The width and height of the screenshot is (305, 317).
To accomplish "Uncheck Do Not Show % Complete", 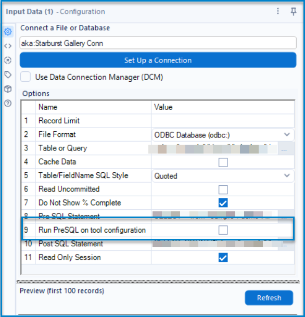I will [x=223, y=203].
